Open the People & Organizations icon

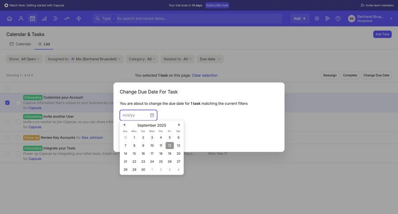pyautogui.click(x=21, y=19)
